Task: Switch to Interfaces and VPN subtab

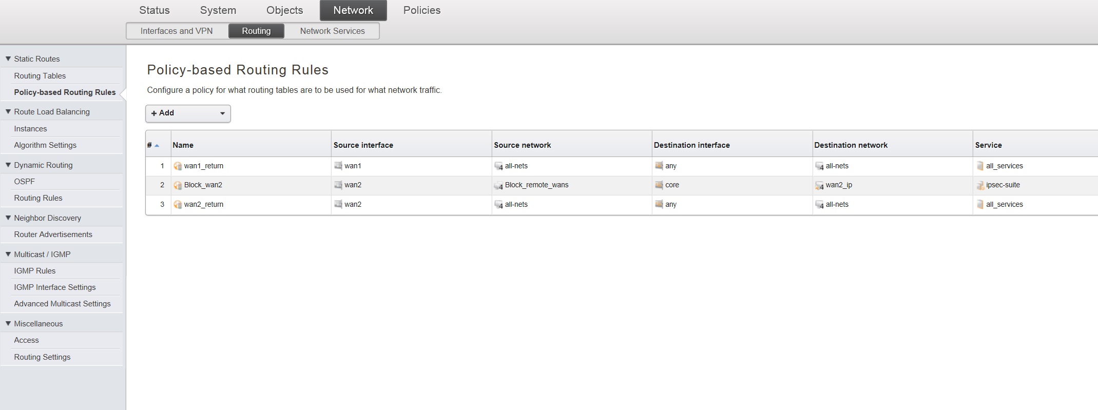Action: coord(177,31)
